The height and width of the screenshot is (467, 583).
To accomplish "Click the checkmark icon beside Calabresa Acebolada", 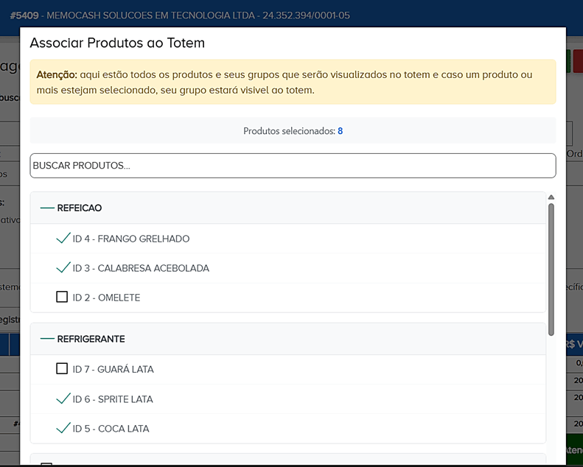I will click(x=63, y=268).
